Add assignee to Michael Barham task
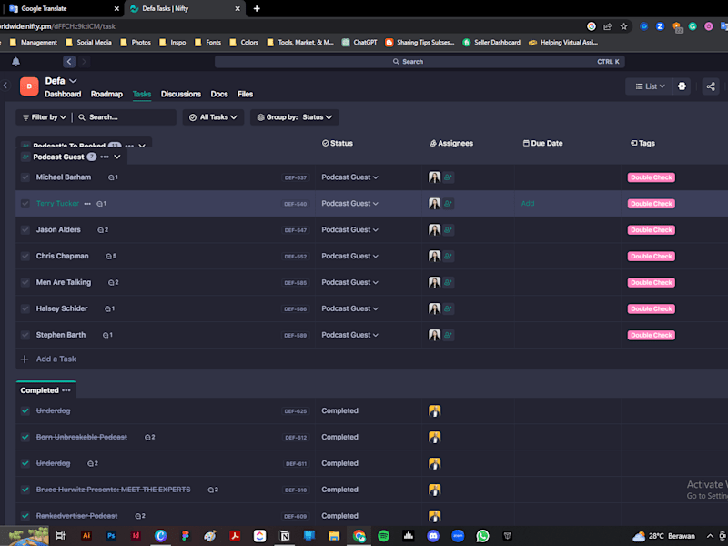Screen dimensions: 728x546 (448, 177)
